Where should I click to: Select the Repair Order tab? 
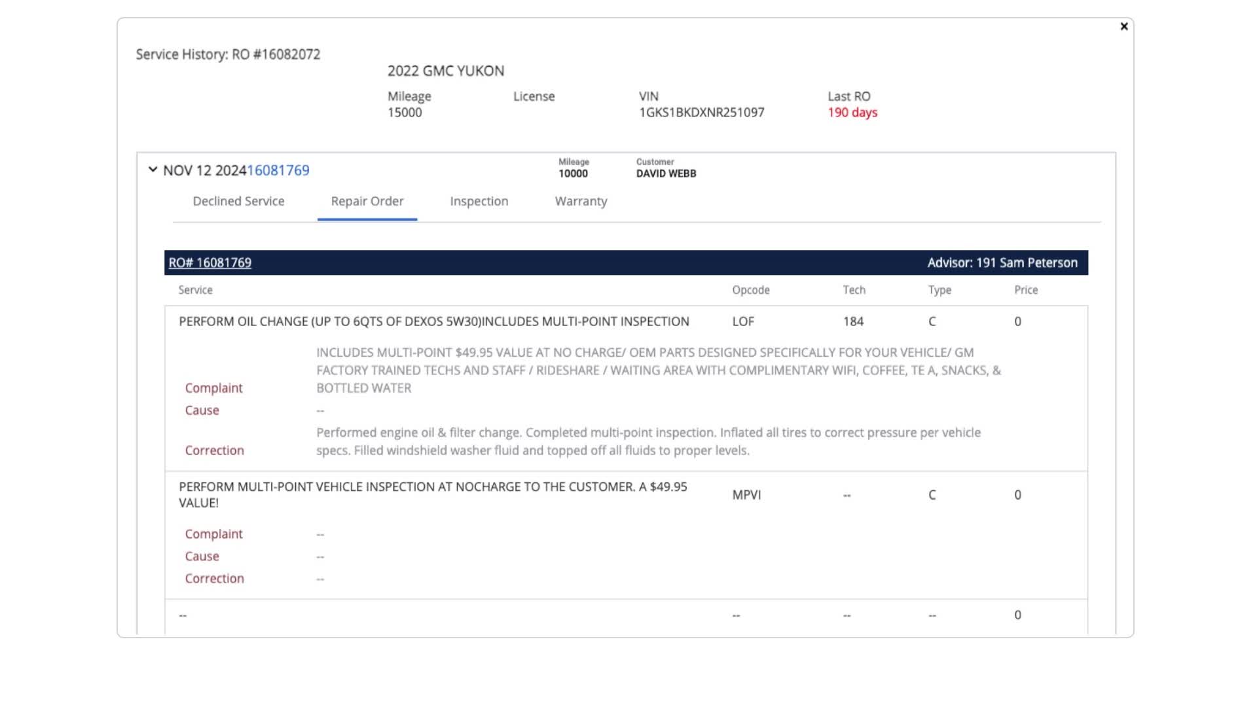(x=367, y=202)
